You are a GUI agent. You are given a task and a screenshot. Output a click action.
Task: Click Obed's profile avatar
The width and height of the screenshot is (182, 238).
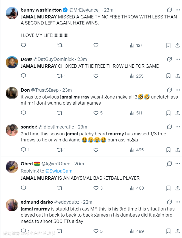12,167
